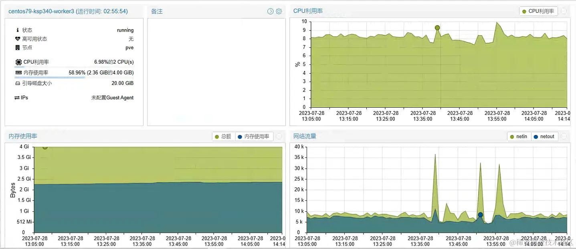Click the pve node value
Viewport: 576px width, 249px height.
tap(129, 48)
